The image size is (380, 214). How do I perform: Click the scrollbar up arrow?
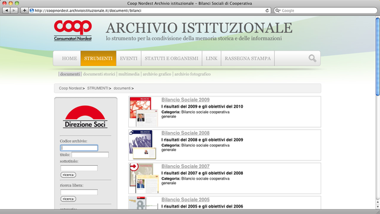tap(378, 202)
